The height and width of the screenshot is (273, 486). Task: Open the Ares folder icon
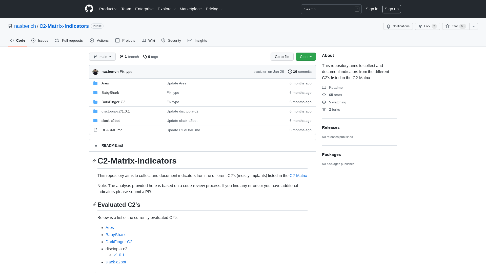95,83
